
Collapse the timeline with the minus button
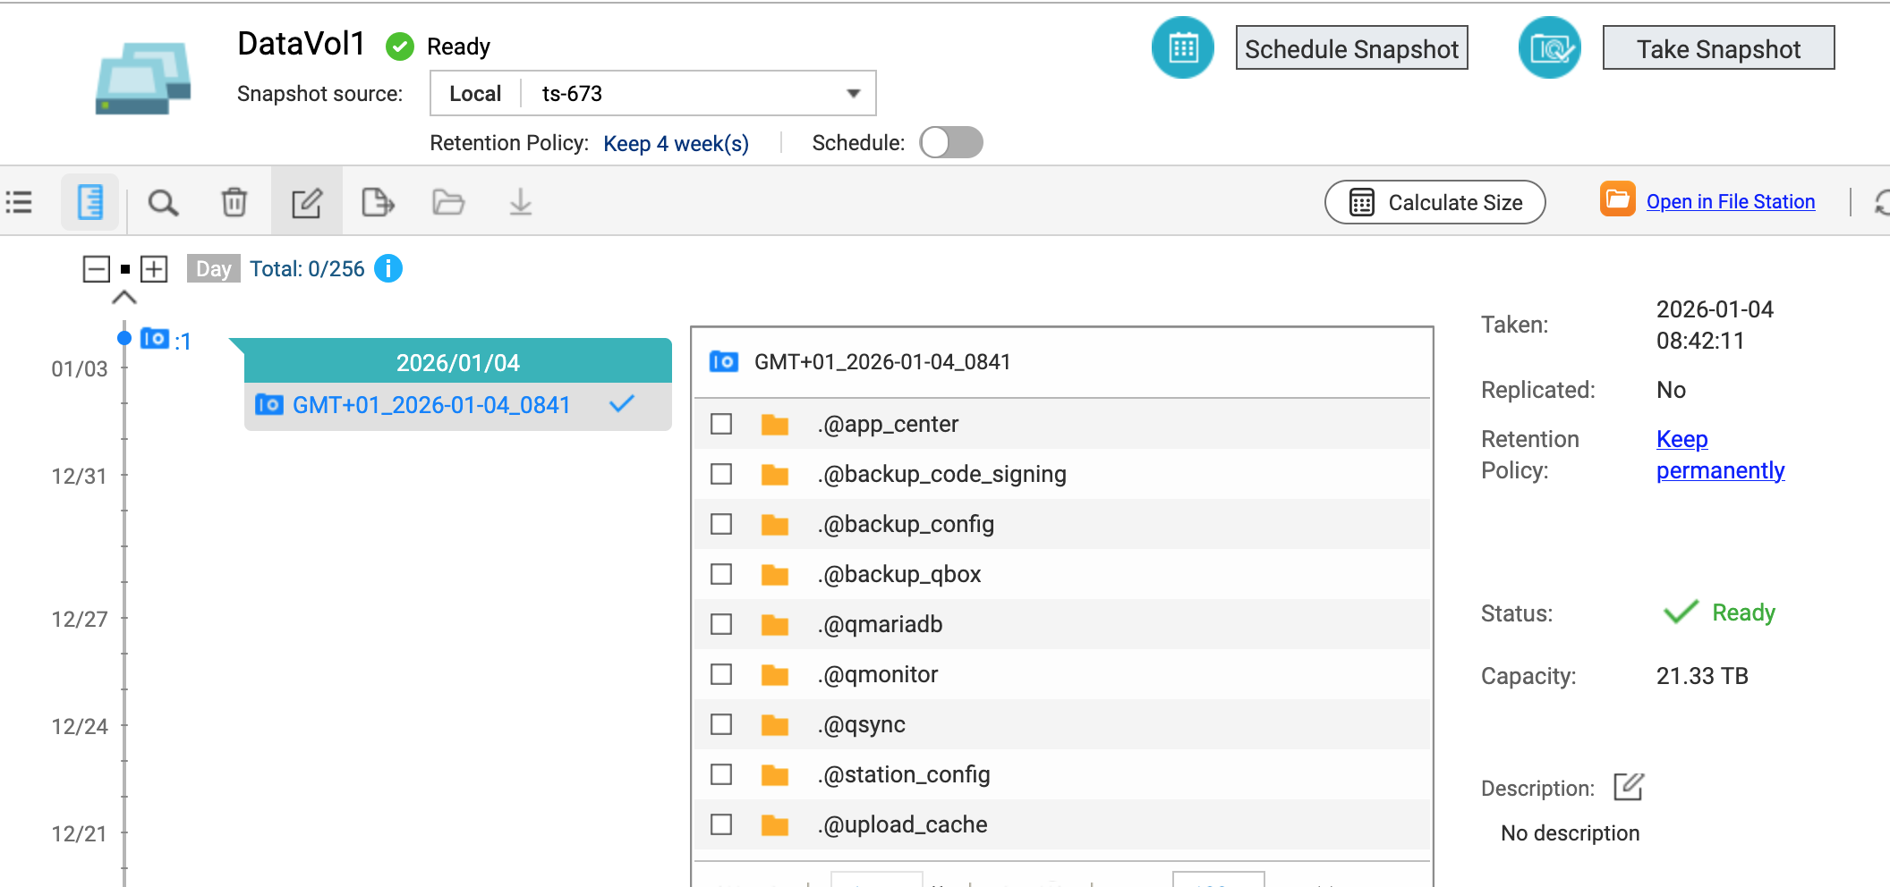(x=96, y=269)
